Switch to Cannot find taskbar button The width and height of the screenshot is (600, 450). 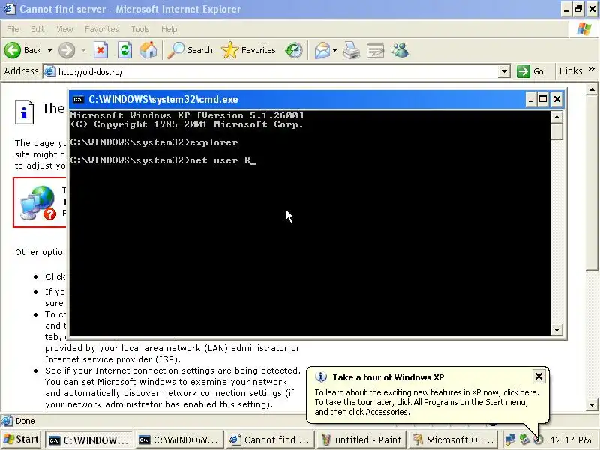tap(270, 439)
